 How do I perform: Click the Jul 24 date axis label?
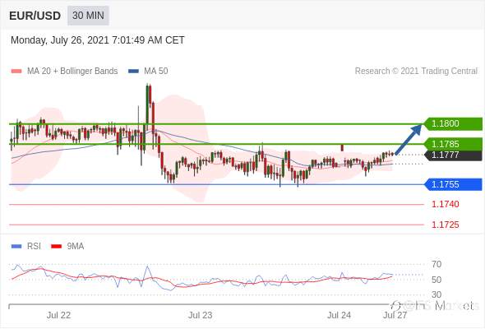point(339,315)
